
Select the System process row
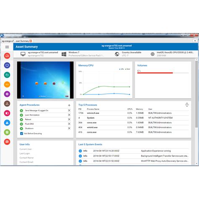(134, 118)
